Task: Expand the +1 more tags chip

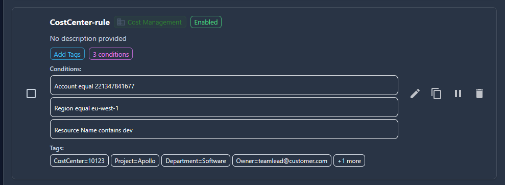Action: pos(349,161)
